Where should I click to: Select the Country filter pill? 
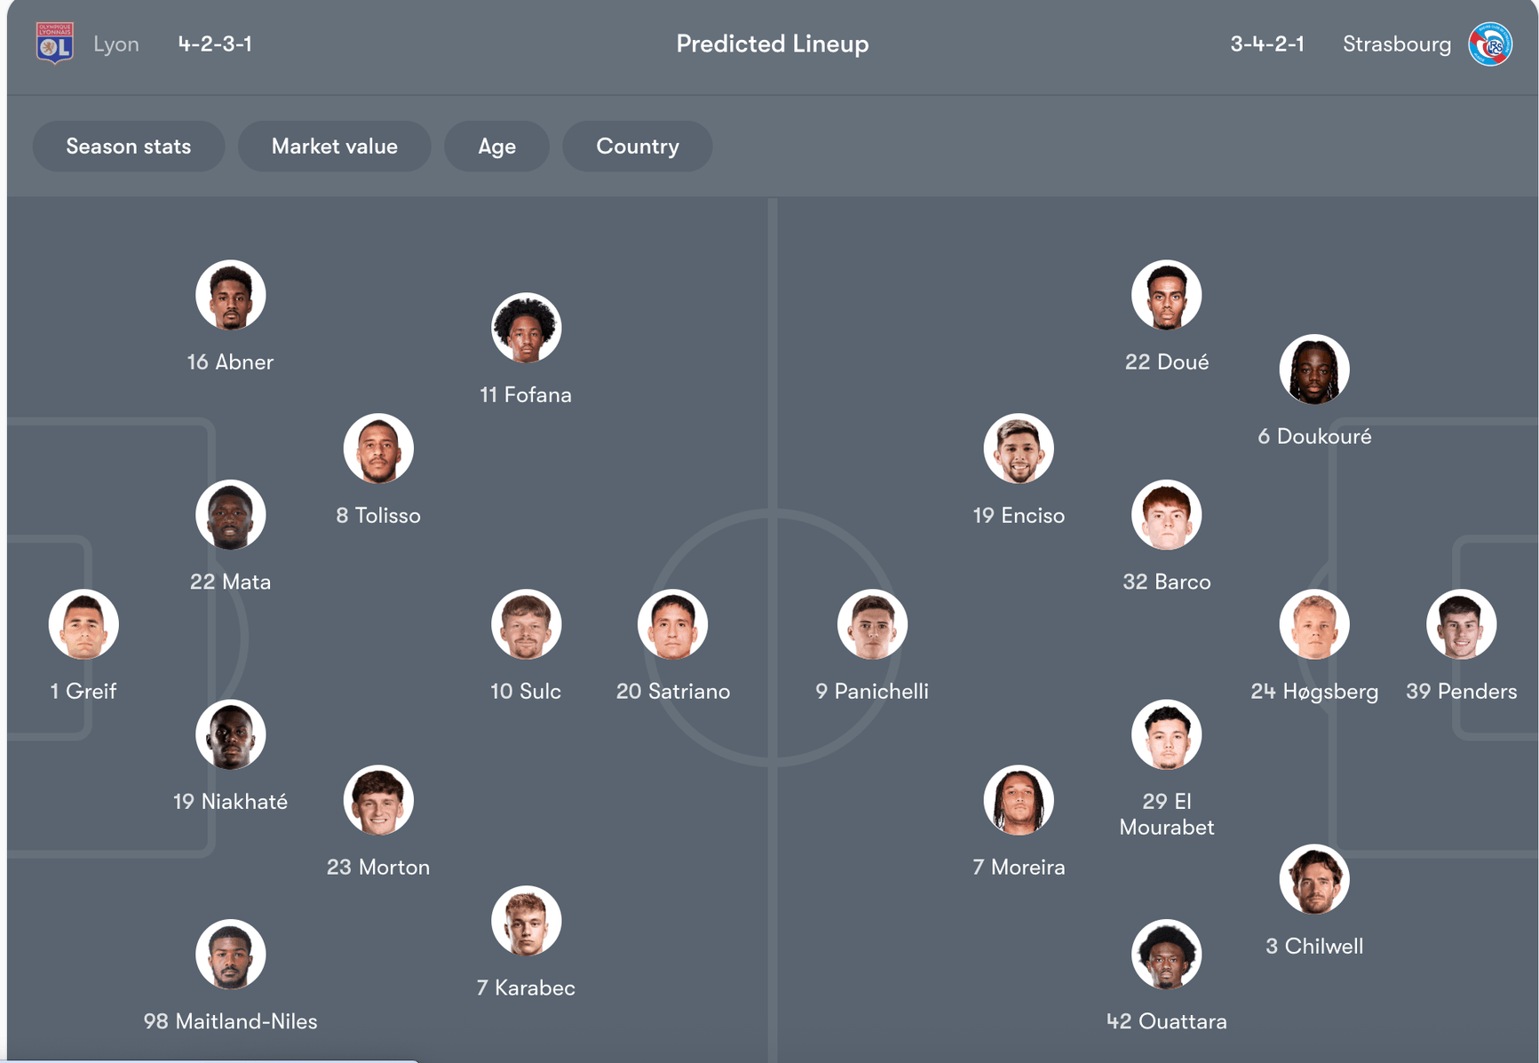tap(638, 147)
